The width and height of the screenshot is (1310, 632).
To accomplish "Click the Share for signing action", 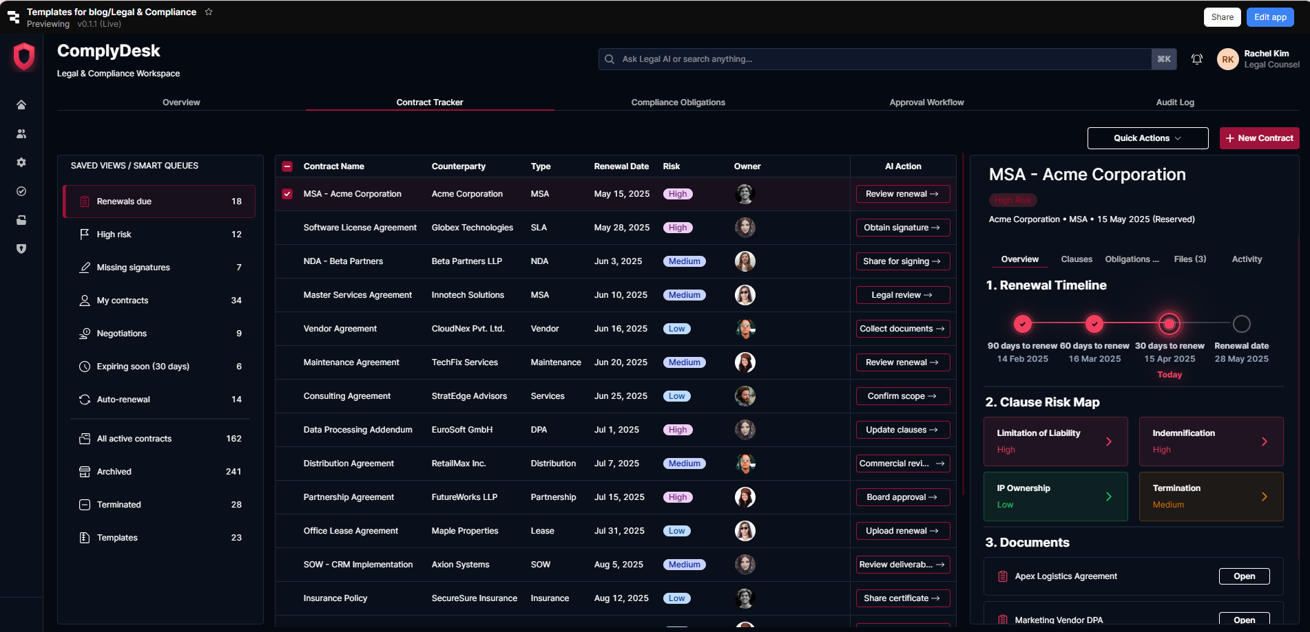I will 903,261.
